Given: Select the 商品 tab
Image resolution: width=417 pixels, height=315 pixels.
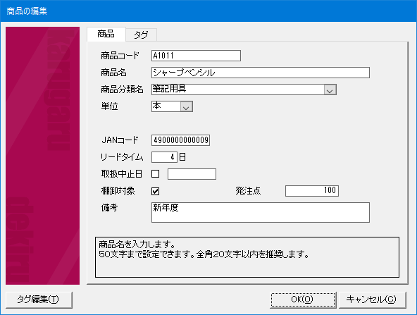Looking at the screenshot, I should [x=106, y=34].
